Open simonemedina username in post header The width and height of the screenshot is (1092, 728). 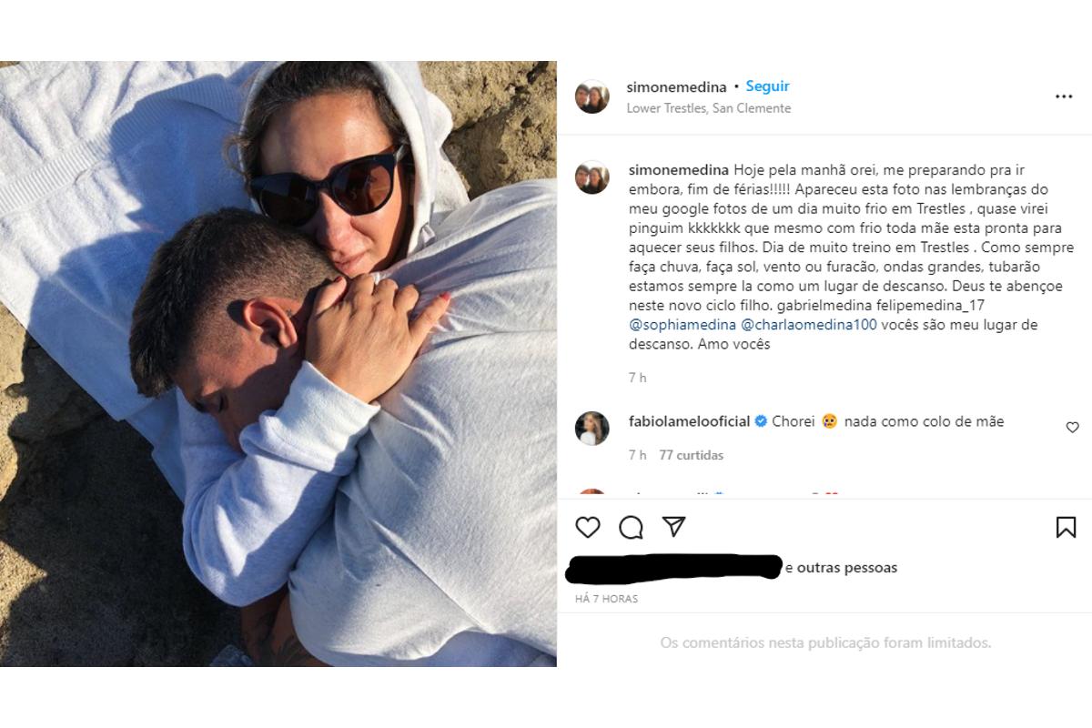(676, 87)
